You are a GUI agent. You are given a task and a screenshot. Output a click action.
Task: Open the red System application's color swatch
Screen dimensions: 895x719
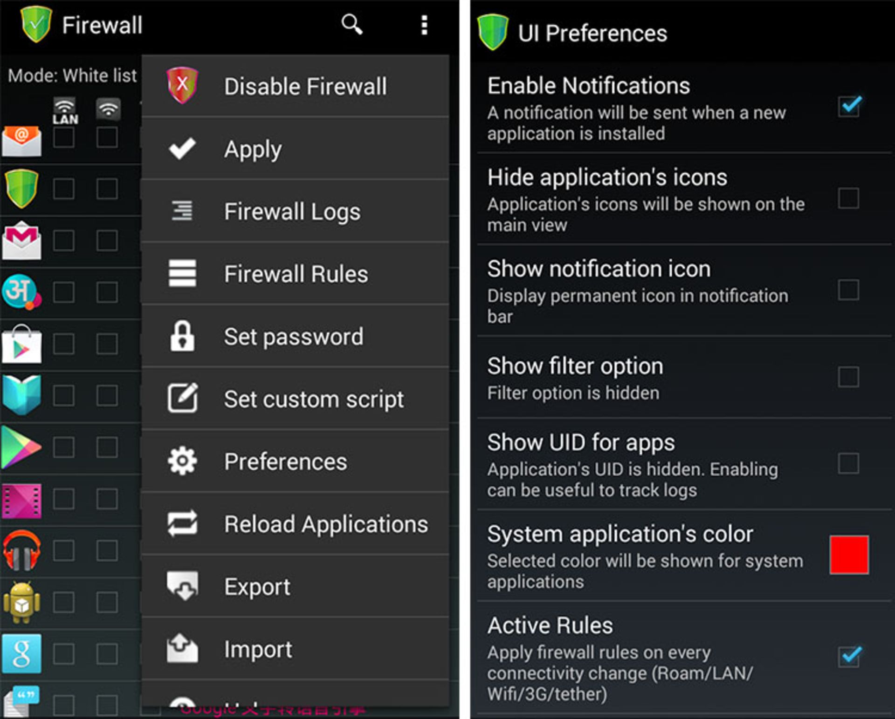click(849, 555)
